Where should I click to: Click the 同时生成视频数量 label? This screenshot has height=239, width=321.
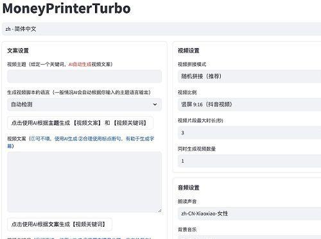coord(196,149)
